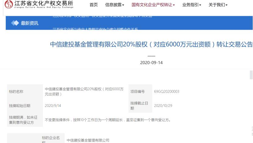Image resolution: width=253 pixels, height=143 pixels.
Task: Click the end date value 2020/10/29
Action: [x=163, y=106]
